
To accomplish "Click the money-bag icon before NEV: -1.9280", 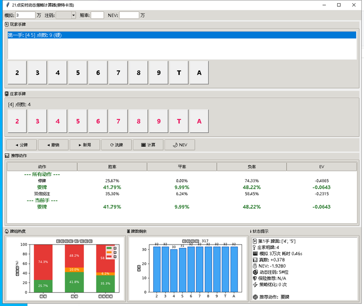I will click(x=255, y=266).
